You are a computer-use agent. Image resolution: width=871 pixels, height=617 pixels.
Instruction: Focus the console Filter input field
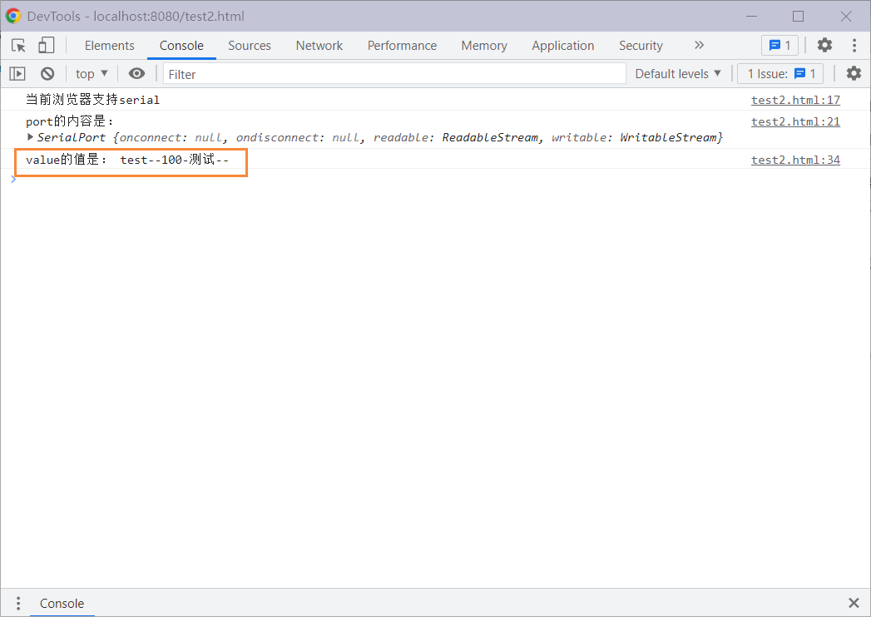tap(394, 74)
